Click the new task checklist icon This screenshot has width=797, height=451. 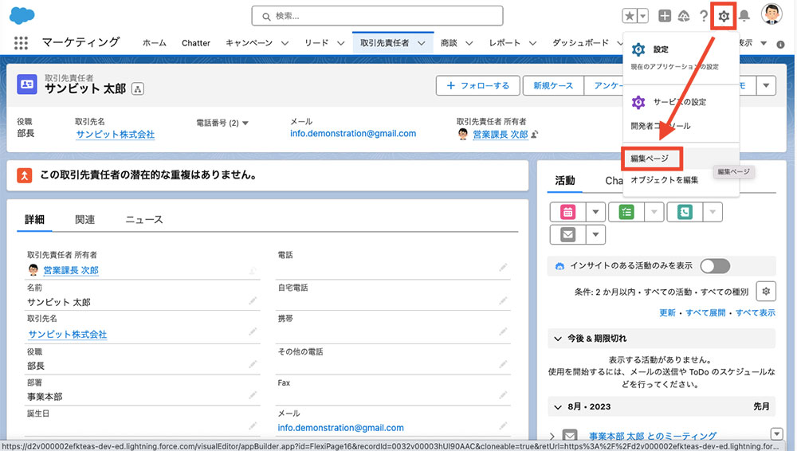(626, 212)
